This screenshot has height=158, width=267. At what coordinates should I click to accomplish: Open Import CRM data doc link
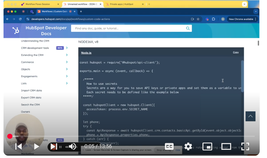[31, 90]
